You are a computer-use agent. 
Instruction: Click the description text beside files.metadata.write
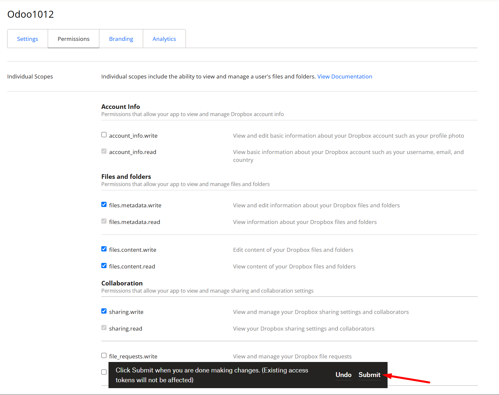coord(316,205)
